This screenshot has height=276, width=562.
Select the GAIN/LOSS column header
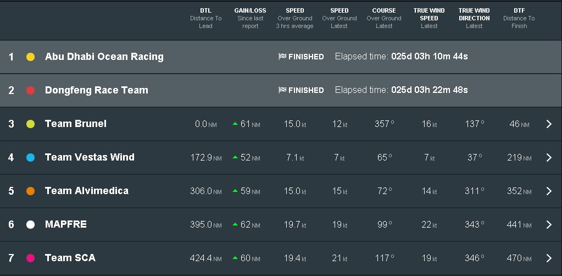[x=250, y=18]
